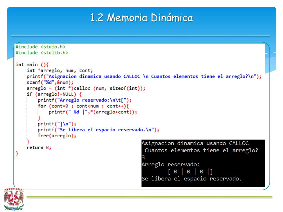Click console line "Cuantos elementos tiene el arreglo?"
283x212 pixels.
click(x=201, y=150)
